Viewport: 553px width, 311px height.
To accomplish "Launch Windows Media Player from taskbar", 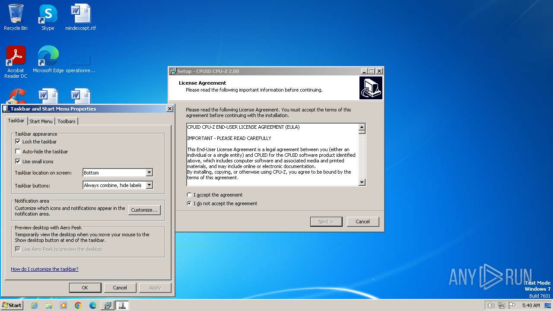I will click(64, 305).
